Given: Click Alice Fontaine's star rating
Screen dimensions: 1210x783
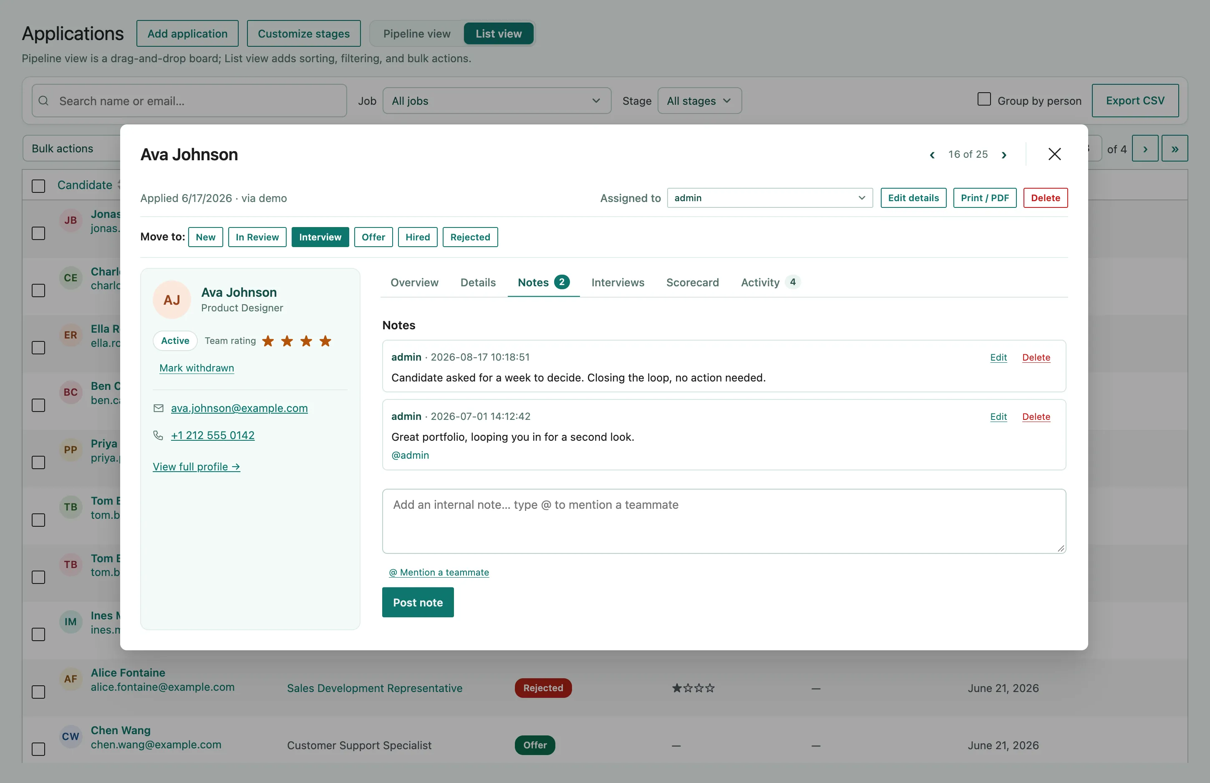Looking at the screenshot, I should [693, 688].
